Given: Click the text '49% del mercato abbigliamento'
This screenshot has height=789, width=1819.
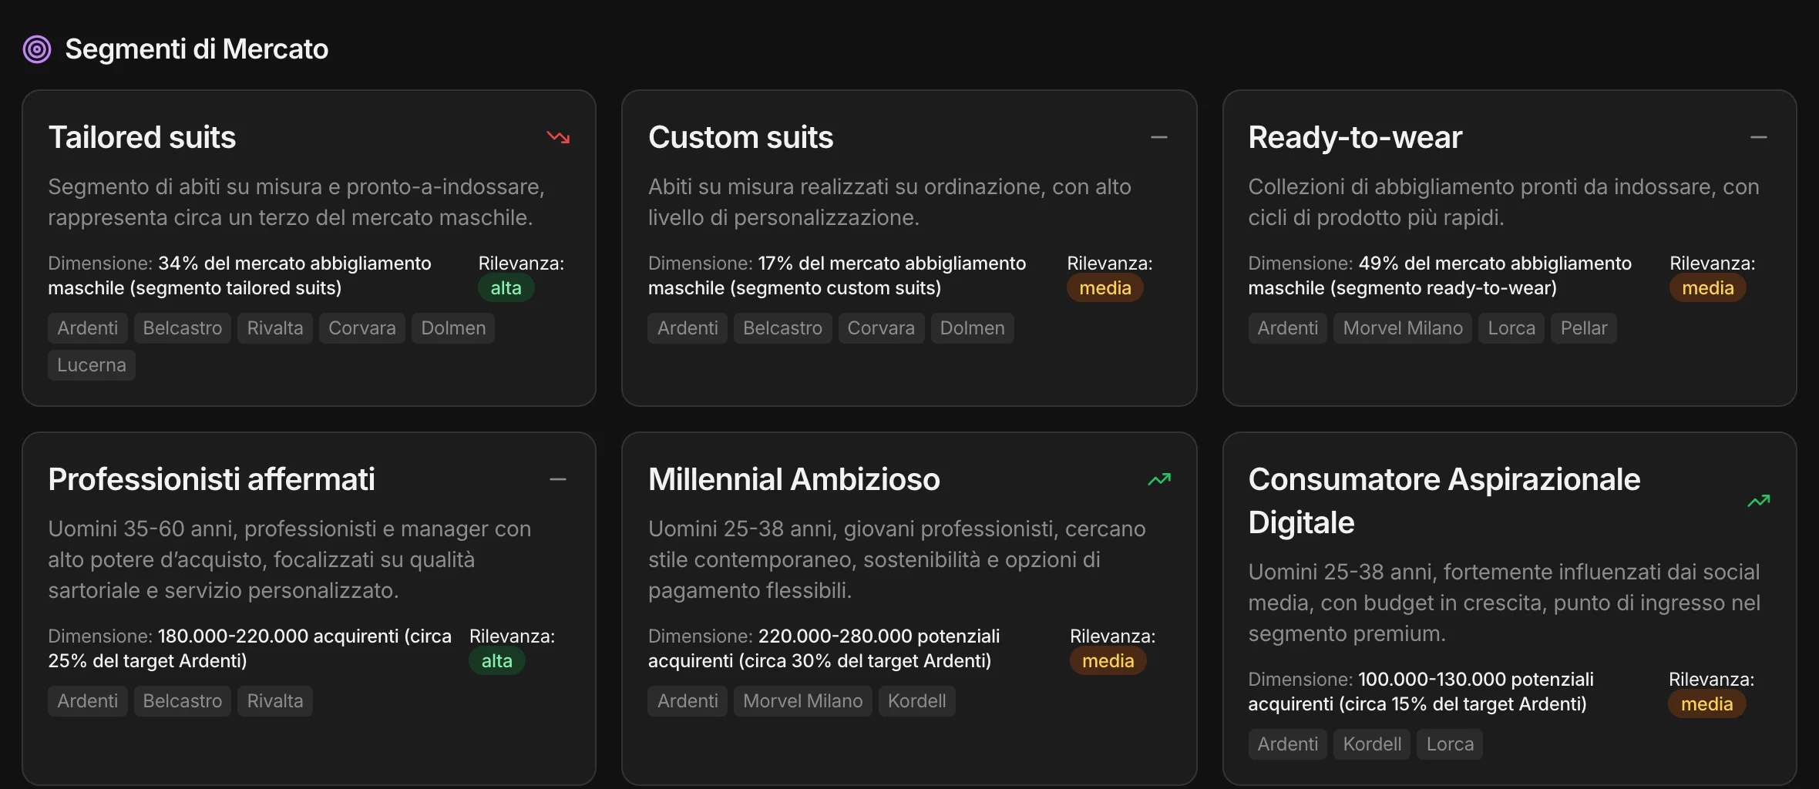Looking at the screenshot, I should pyautogui.click(x=1495, y=264).
